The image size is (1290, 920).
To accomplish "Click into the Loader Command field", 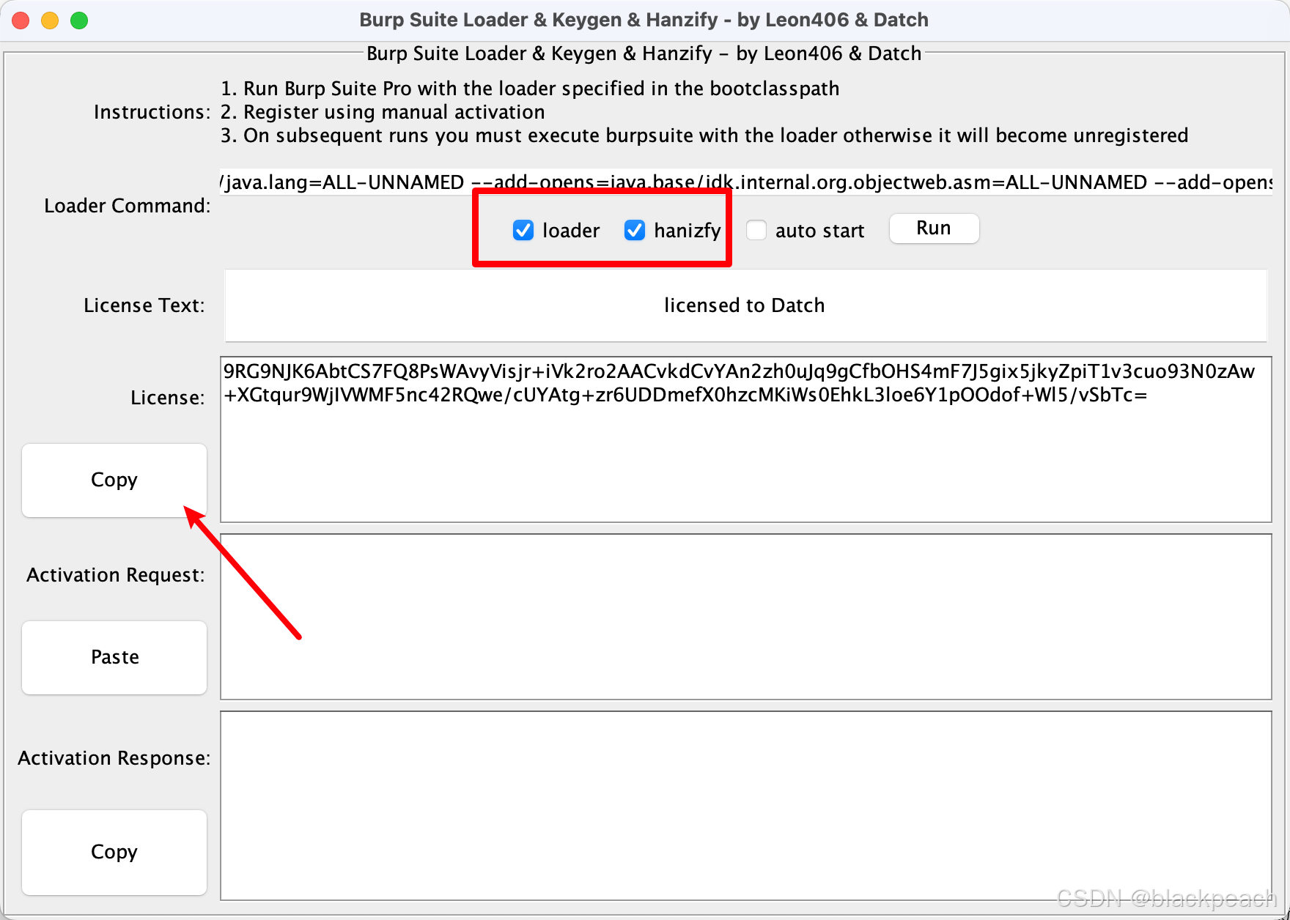I will click(x=745, y=182).
